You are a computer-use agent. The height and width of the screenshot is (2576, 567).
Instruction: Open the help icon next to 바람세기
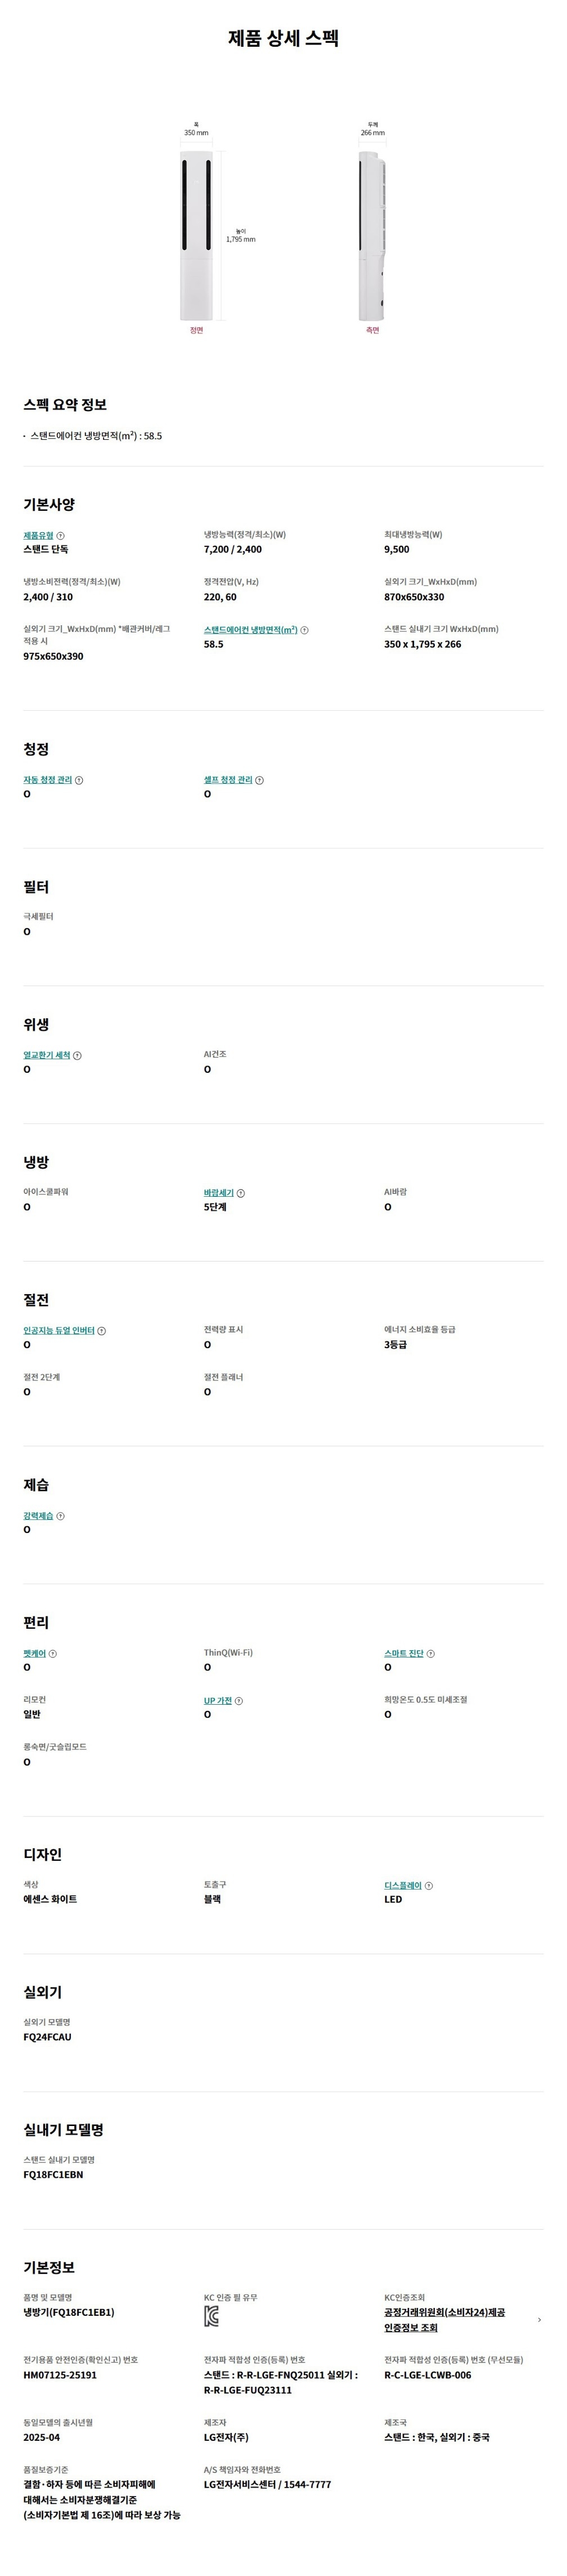pyautogui.click(x=241, y=1193)
